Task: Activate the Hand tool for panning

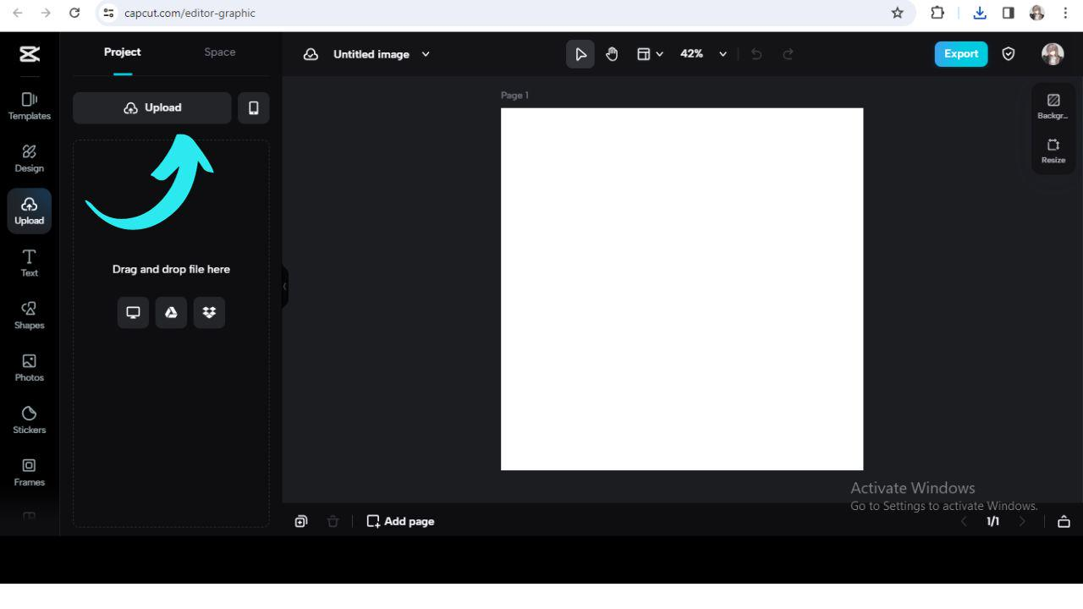Action: click(612, 53)
